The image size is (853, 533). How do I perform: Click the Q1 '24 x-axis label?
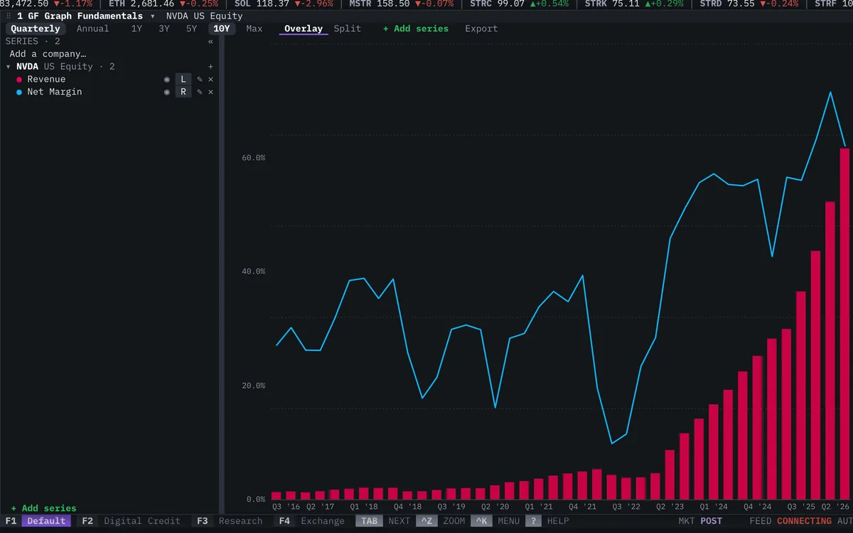click(714, 507)
